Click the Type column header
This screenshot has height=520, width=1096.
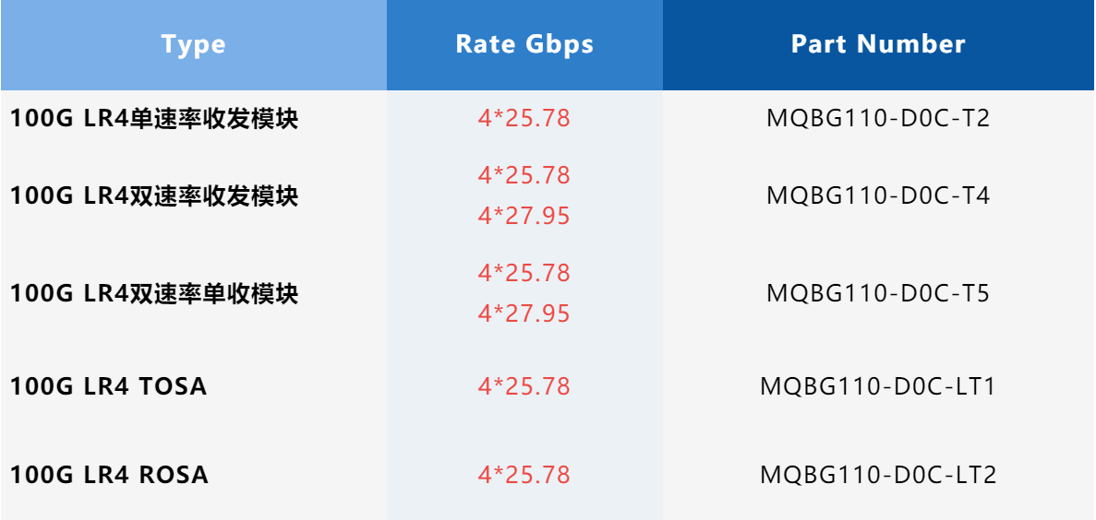pos(193,44)
